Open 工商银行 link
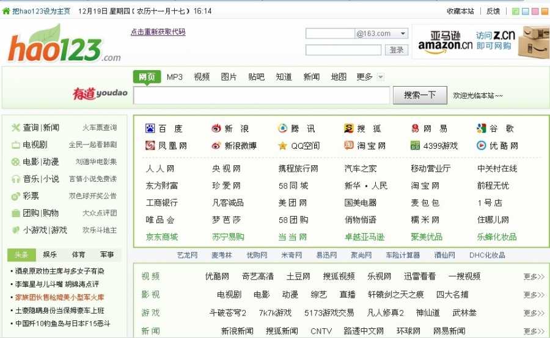The height and width of the screenshot is (338, 550). pos(162,203)
